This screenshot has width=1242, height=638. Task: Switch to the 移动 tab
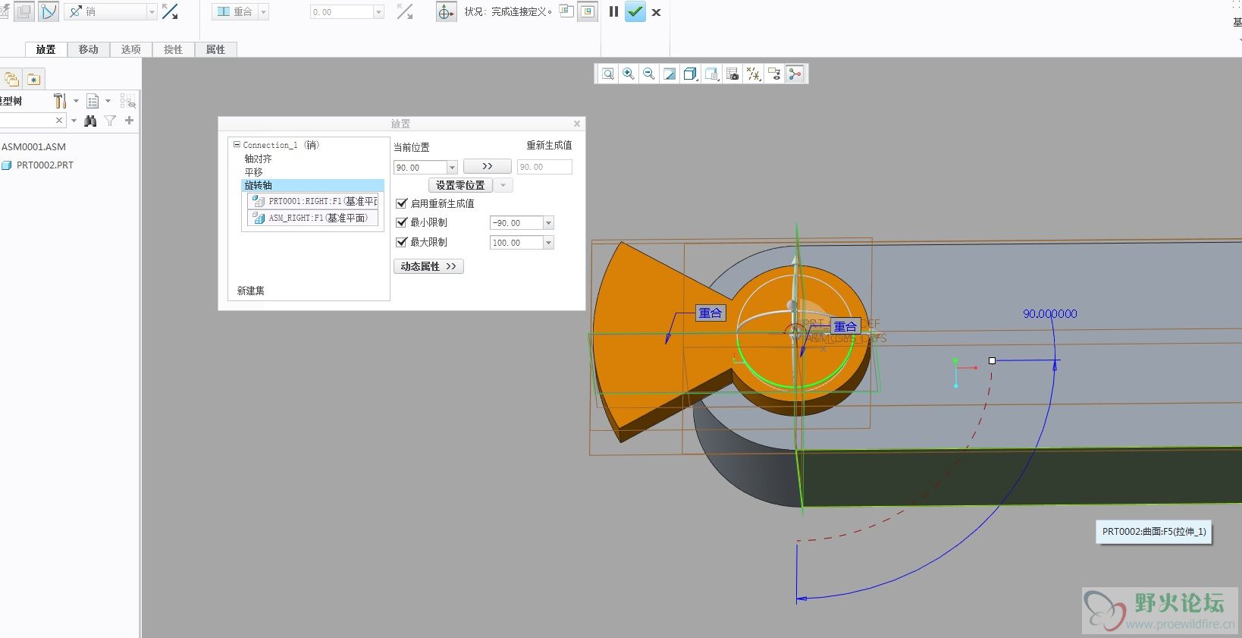[89, 49]
